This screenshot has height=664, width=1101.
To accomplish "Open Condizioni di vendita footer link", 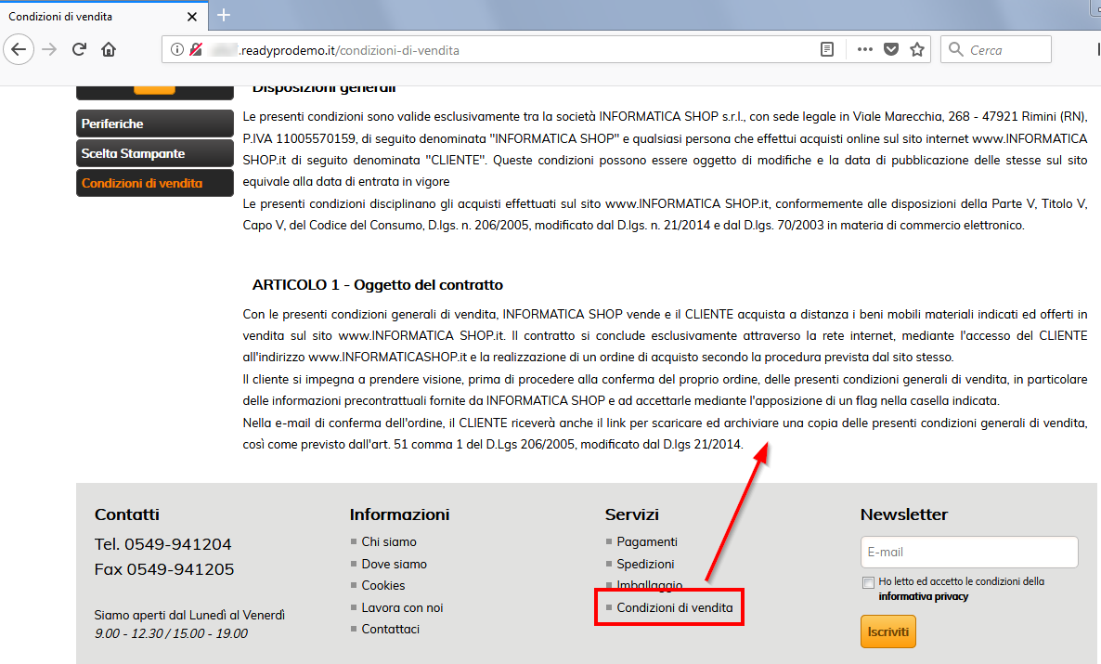I will point(674,607).
